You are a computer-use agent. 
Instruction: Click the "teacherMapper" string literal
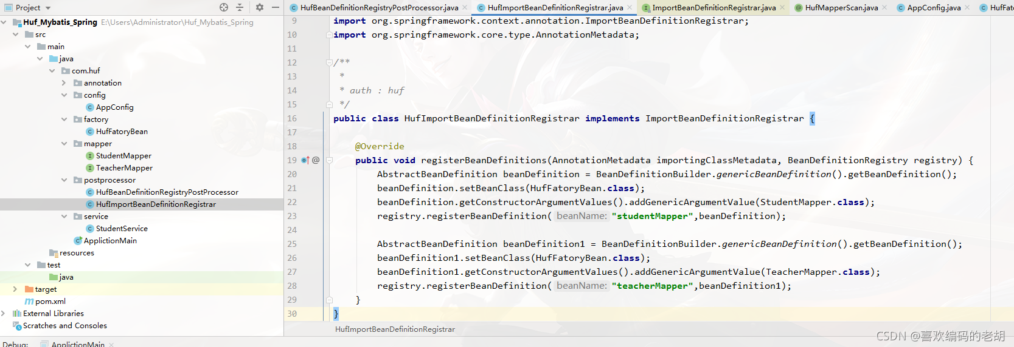(653, 286)
